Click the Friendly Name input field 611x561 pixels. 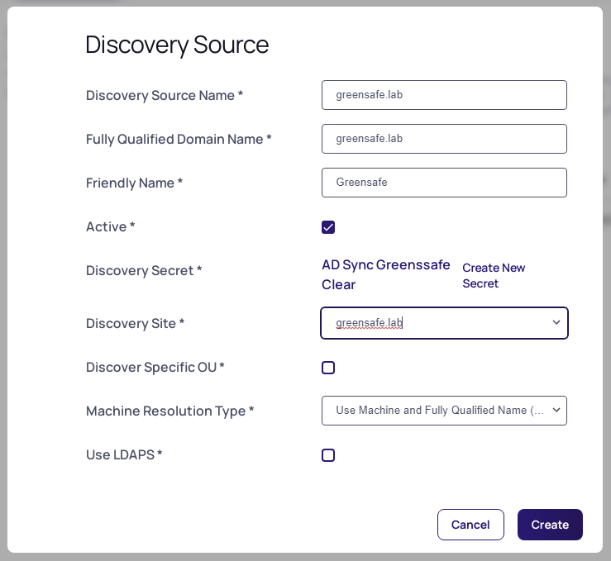click(444, 183)
